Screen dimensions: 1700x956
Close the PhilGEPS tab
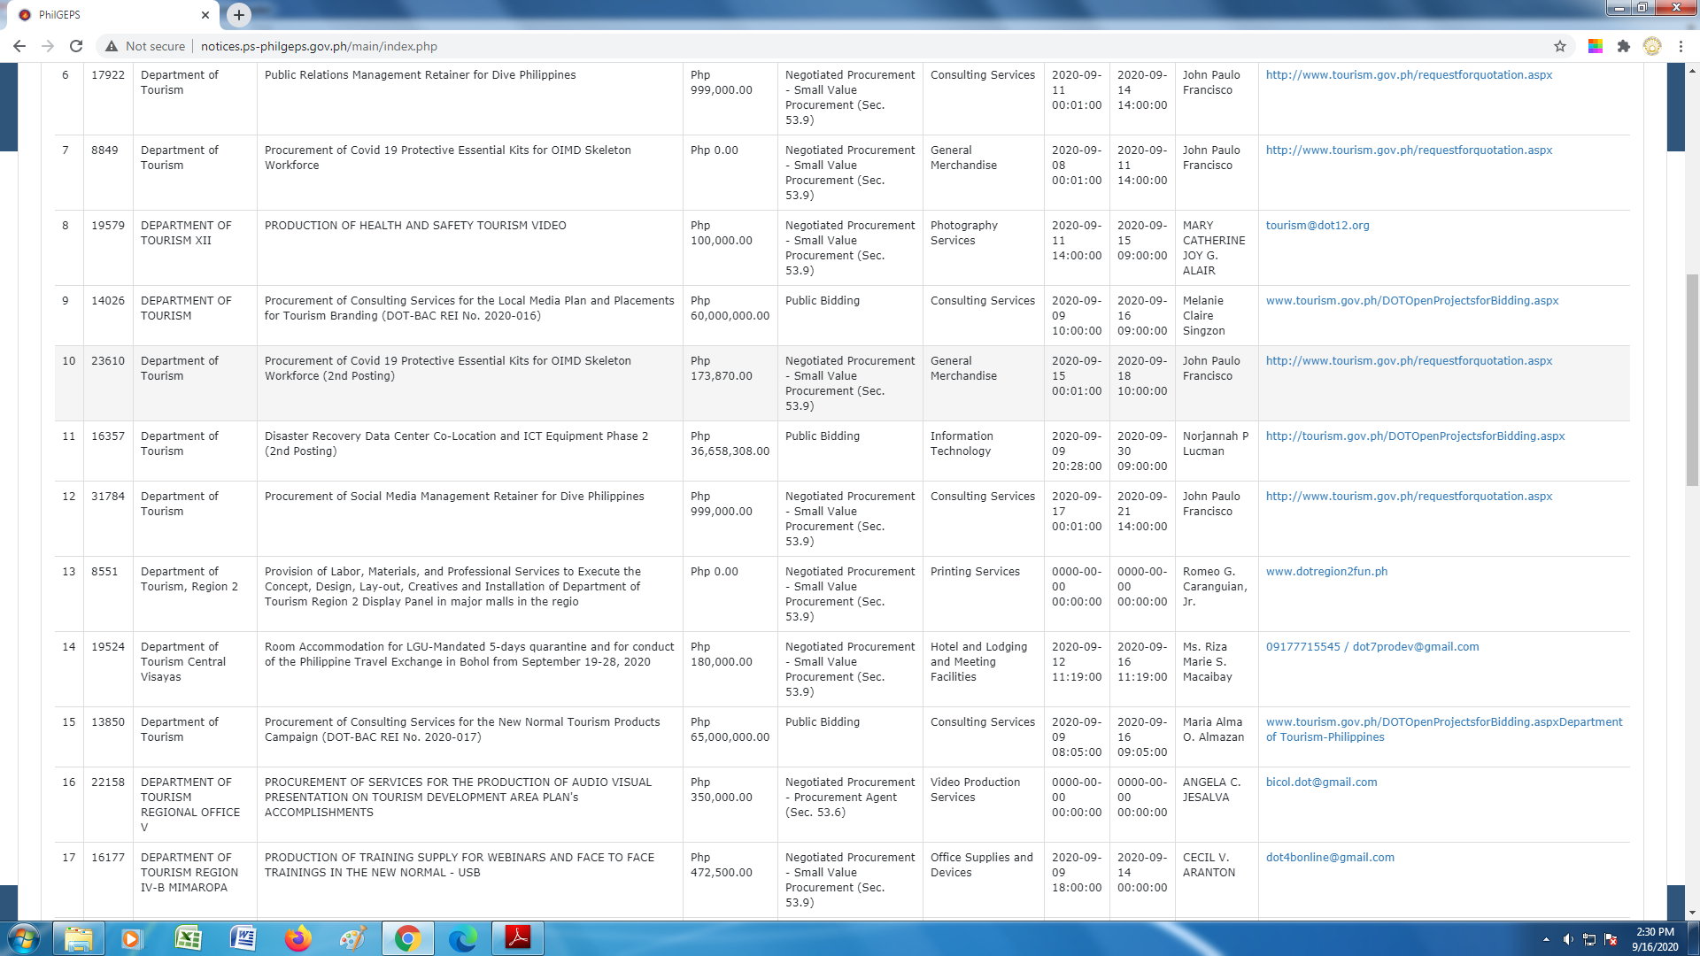[x=205, y=15]
